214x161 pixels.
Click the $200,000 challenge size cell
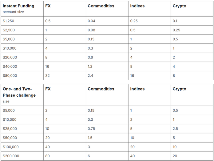[x=11, y=156]
